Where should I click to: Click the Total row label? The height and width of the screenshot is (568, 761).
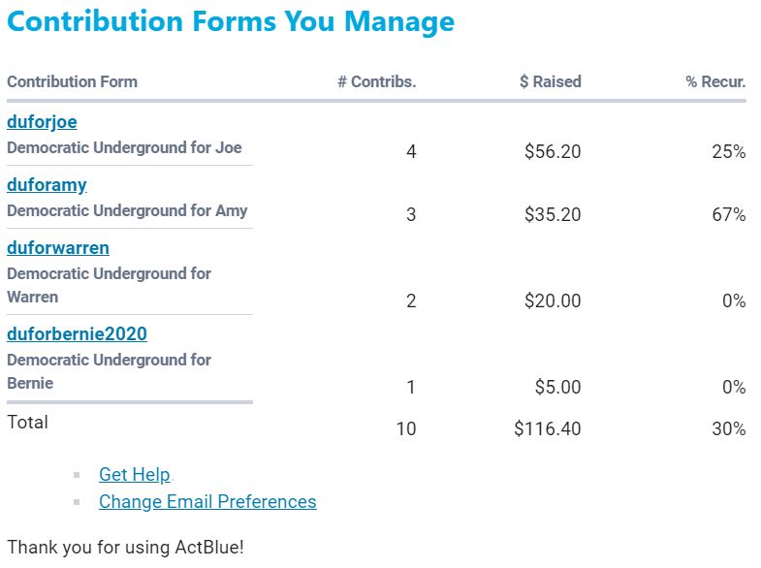click(x=27, y=422)
